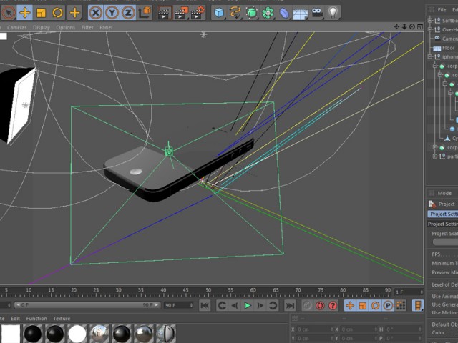The width and height of the screenshot is (458, 343).
Task: Toggle Z axis lock
Action: pyautogui.click(x=128, y=13)
